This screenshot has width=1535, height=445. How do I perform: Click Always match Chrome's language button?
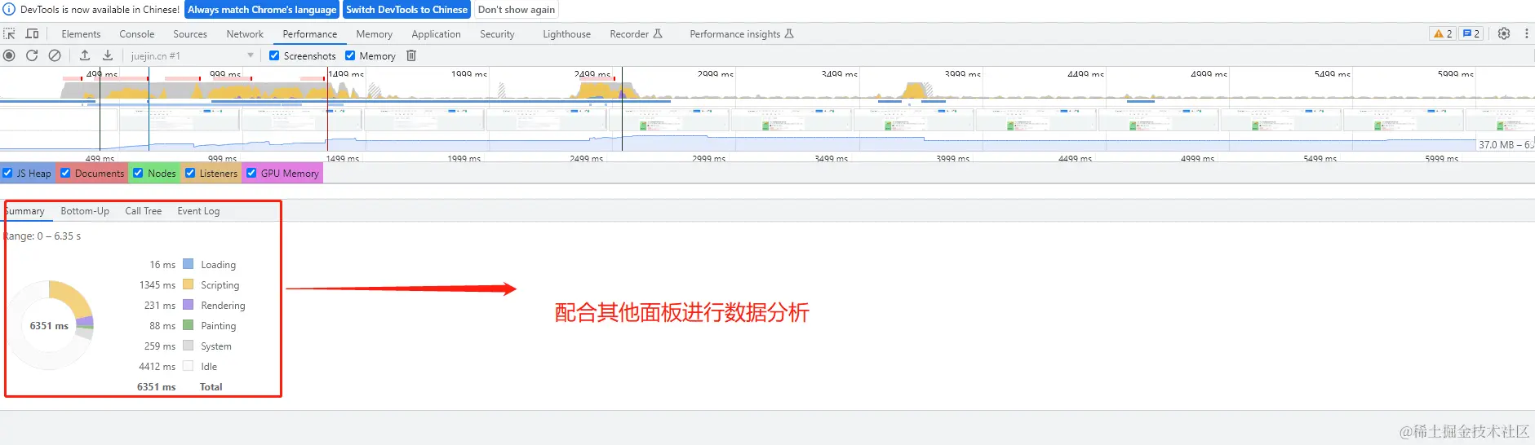(262, 10)
